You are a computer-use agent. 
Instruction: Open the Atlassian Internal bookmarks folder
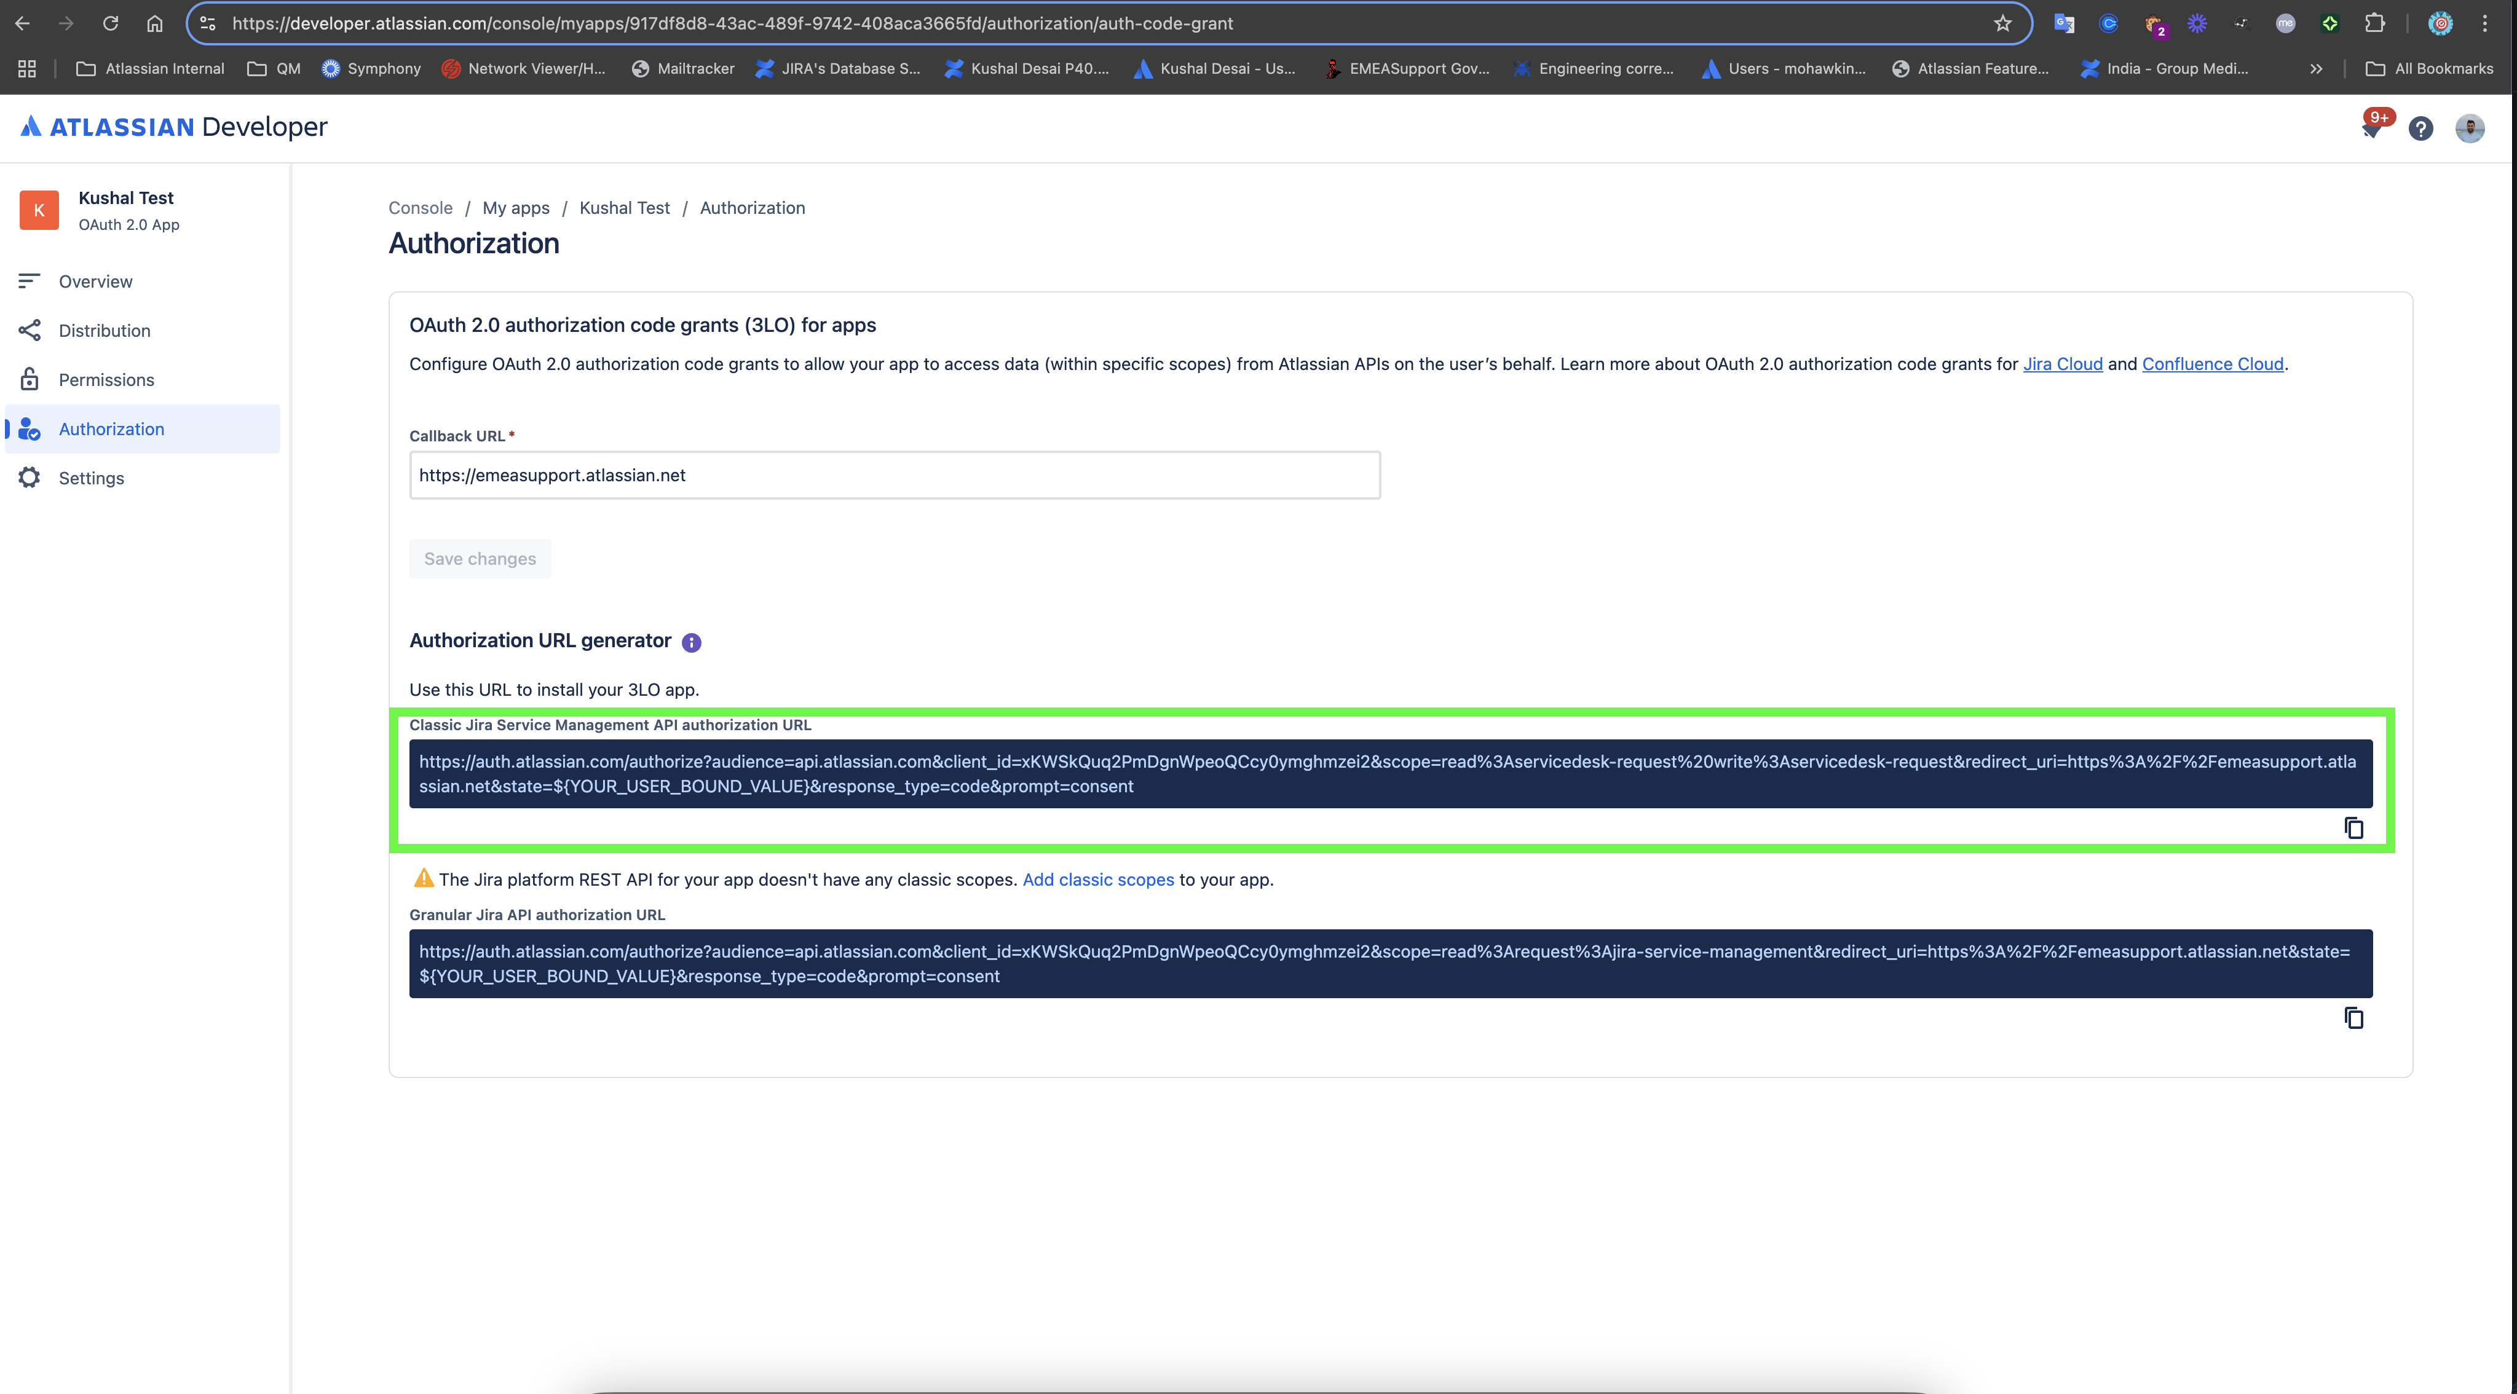coord(151,68)
